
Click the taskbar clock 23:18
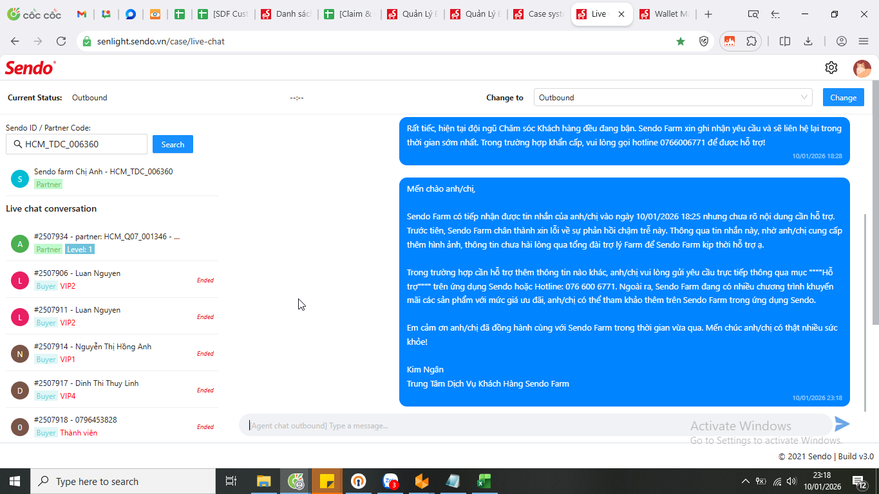click(x=821, y=481)
